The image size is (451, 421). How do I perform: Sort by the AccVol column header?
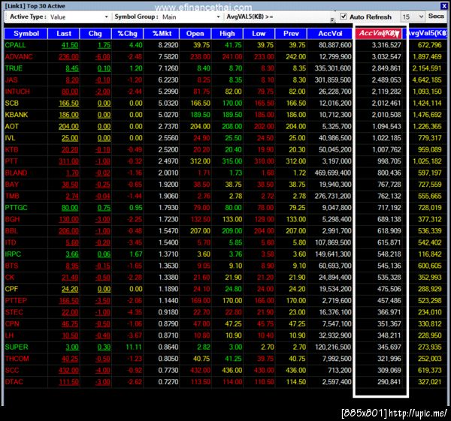[330, 34]
